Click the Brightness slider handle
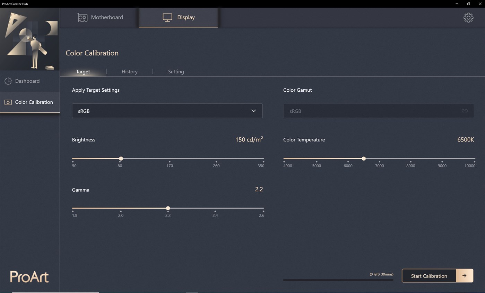 click(121, 158)
